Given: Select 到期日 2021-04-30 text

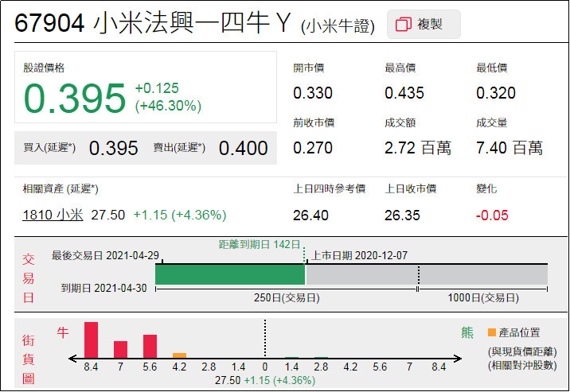Looking at the screenshot, I should (x=104, y=288).
